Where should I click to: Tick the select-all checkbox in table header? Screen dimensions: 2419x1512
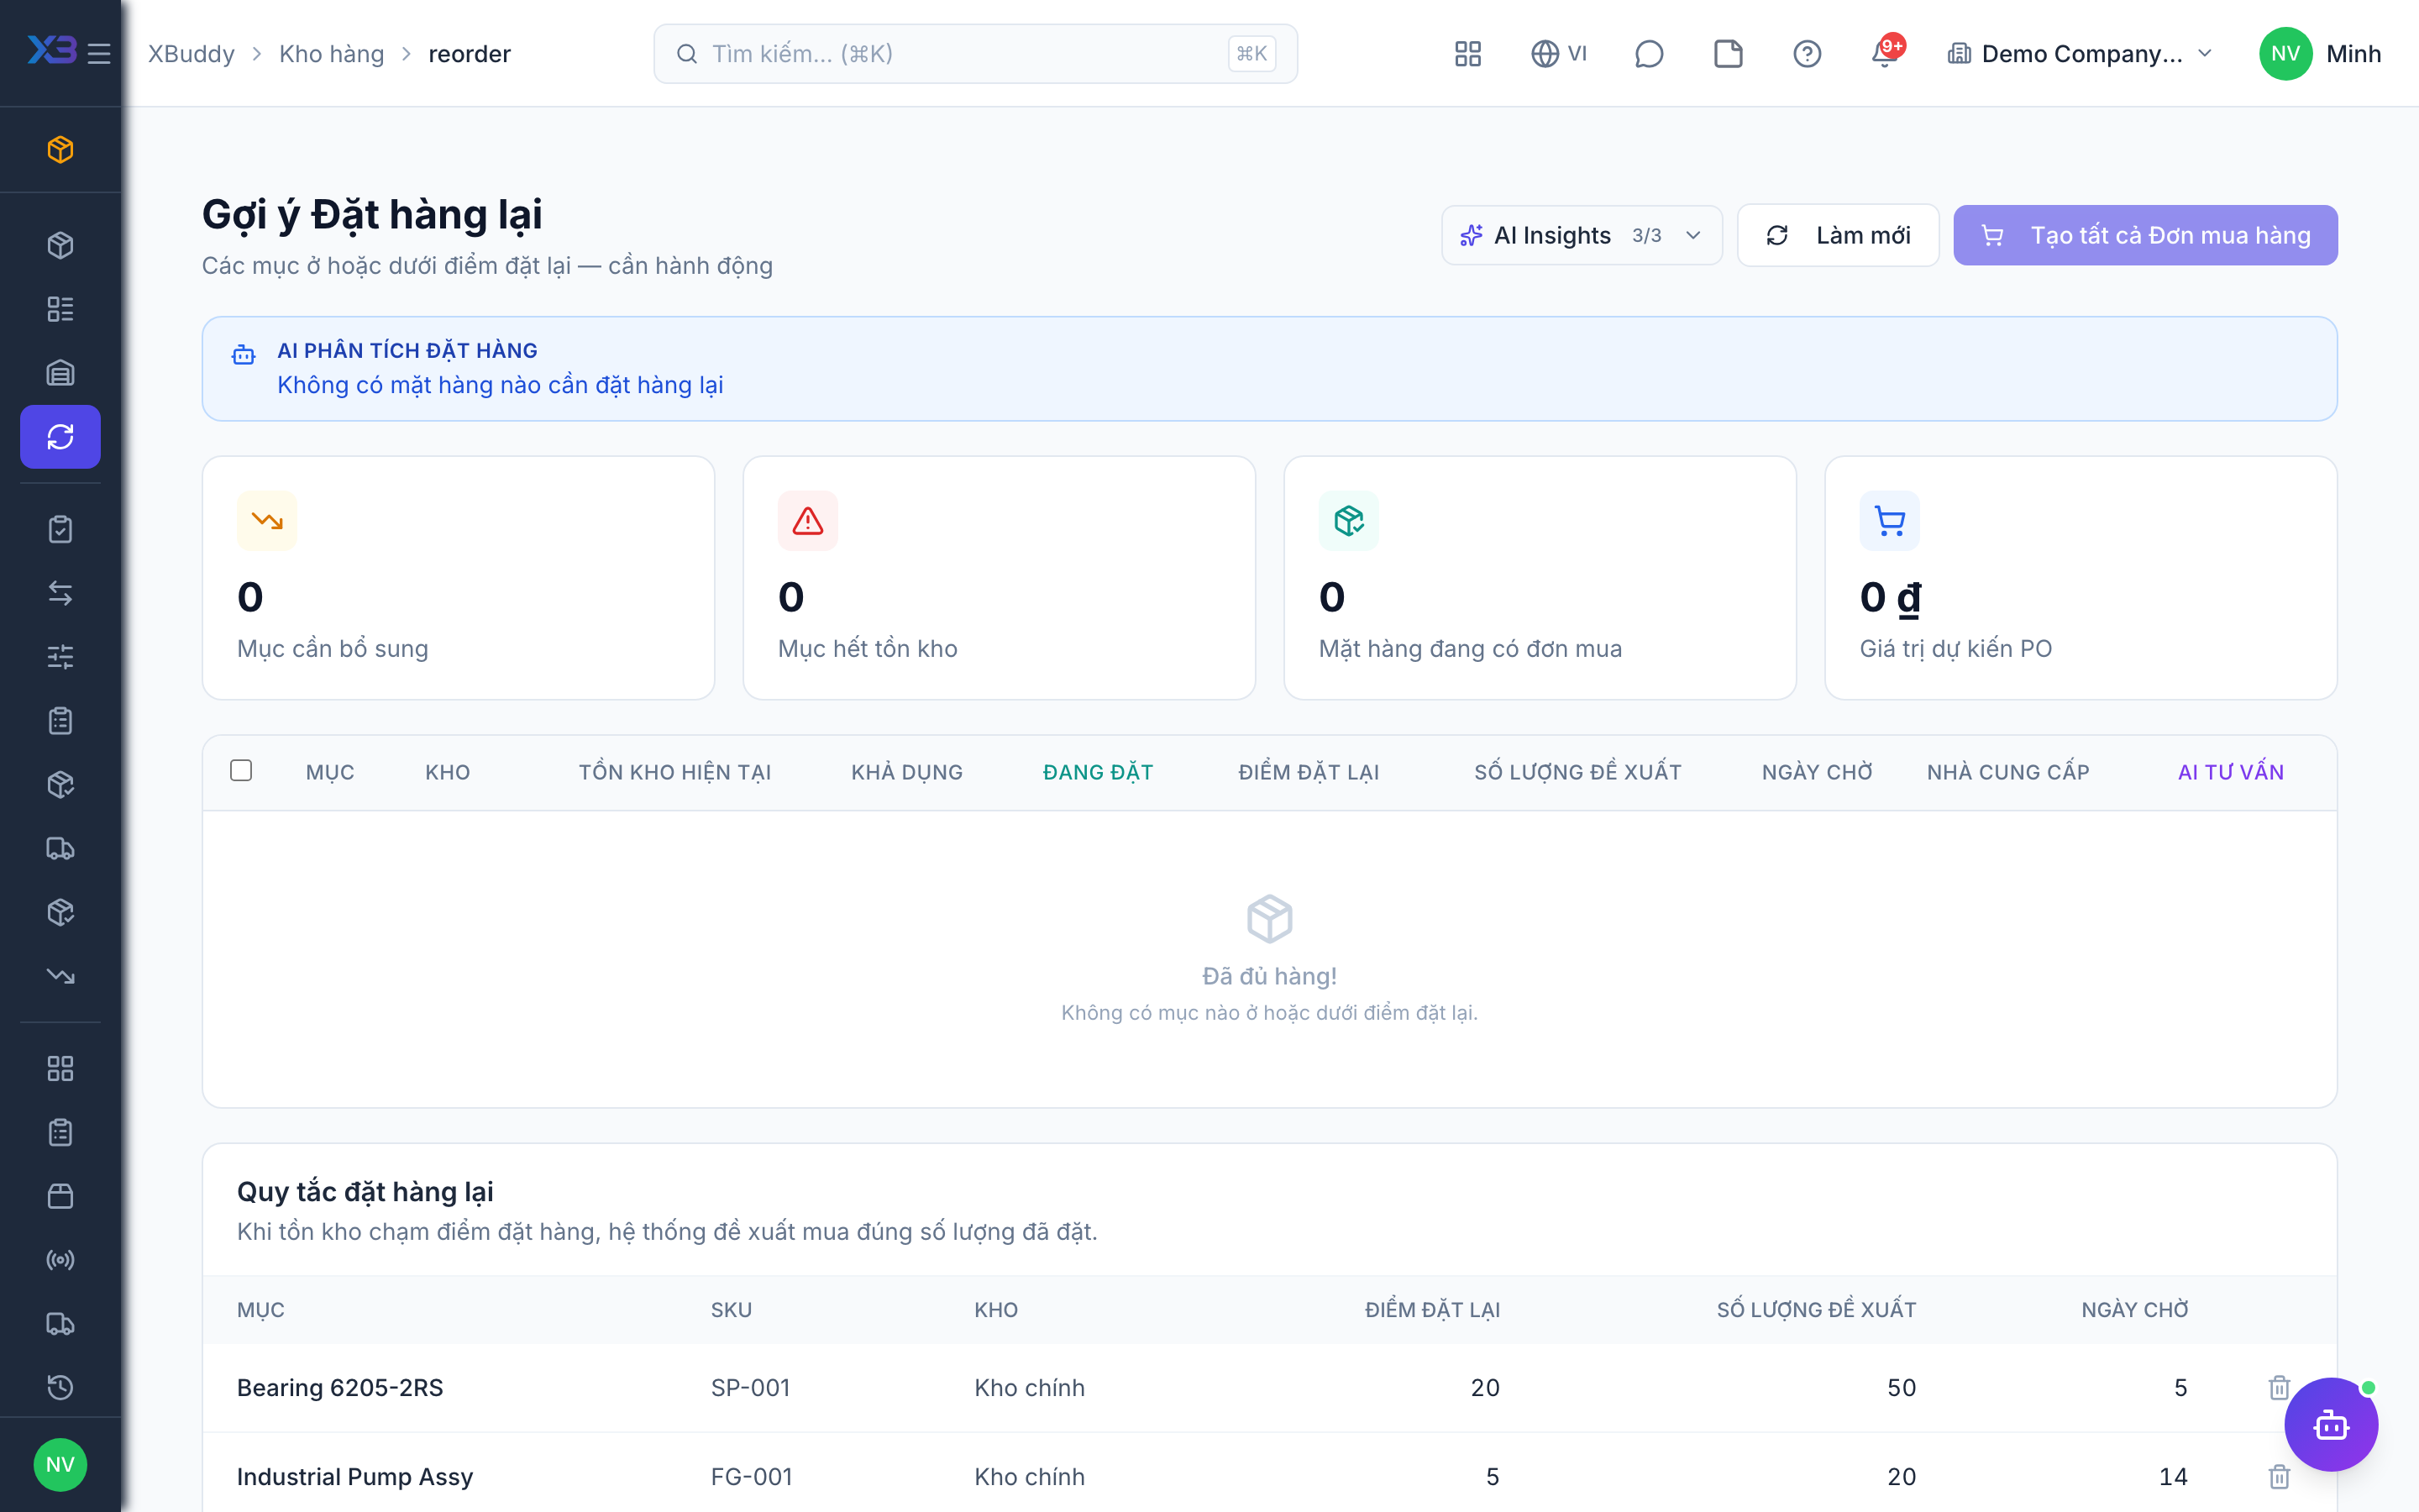click(x=241, y=770)
